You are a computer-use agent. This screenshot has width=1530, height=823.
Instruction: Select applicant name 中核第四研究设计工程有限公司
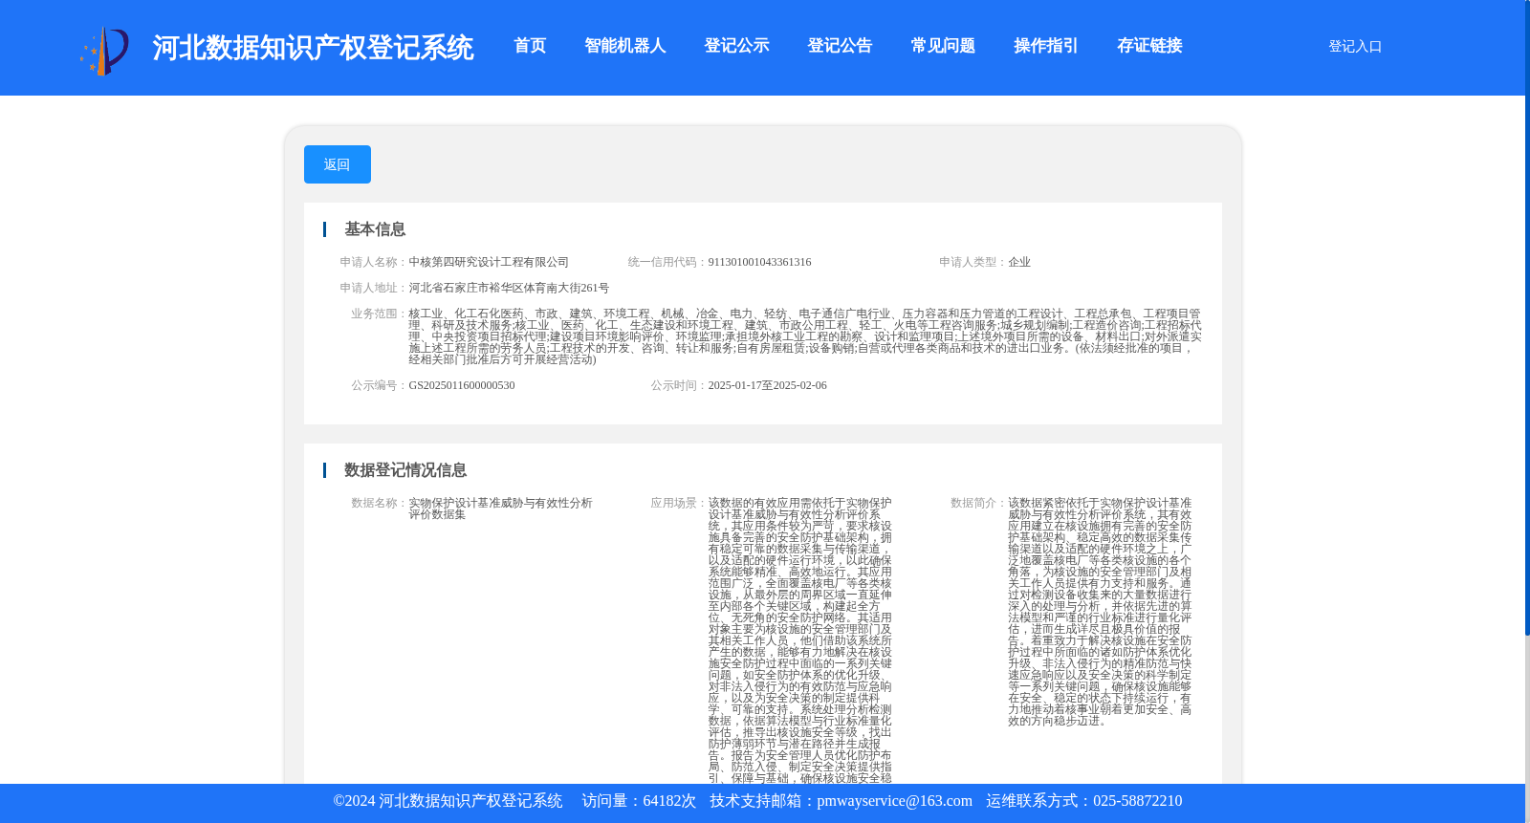[x=489, y=262]
